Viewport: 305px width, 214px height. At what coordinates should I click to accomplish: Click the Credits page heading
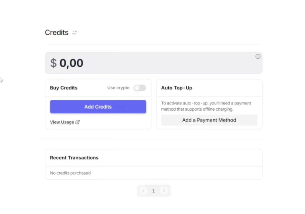coord(56,33)
